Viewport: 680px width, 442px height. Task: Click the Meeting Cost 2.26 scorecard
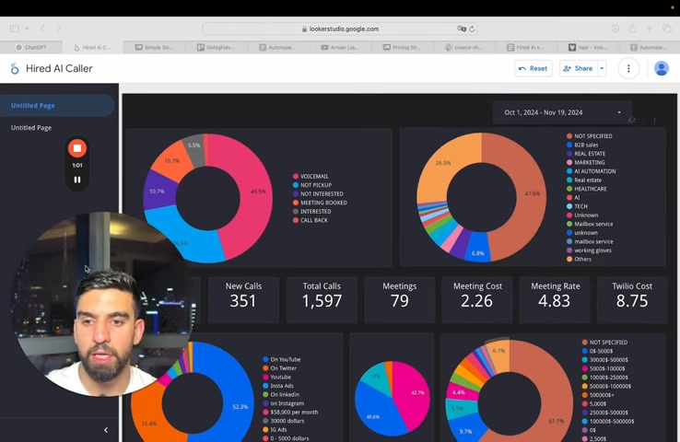pyautogui.click(x=477, y=300)
